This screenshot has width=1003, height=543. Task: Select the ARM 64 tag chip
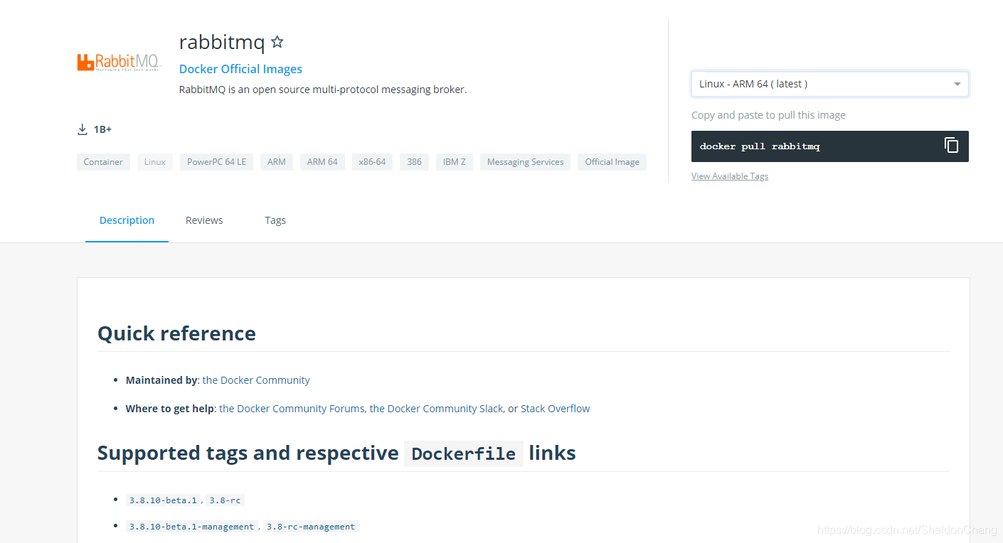322,162
